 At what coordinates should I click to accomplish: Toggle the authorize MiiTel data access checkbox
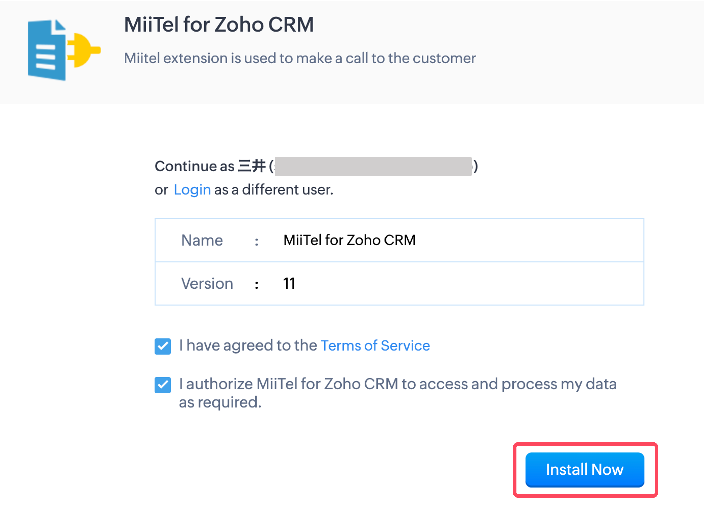(163, 385)
